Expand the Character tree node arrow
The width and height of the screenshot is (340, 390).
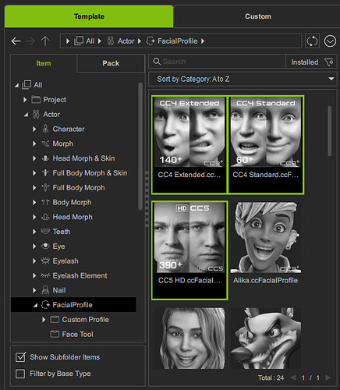34,129
